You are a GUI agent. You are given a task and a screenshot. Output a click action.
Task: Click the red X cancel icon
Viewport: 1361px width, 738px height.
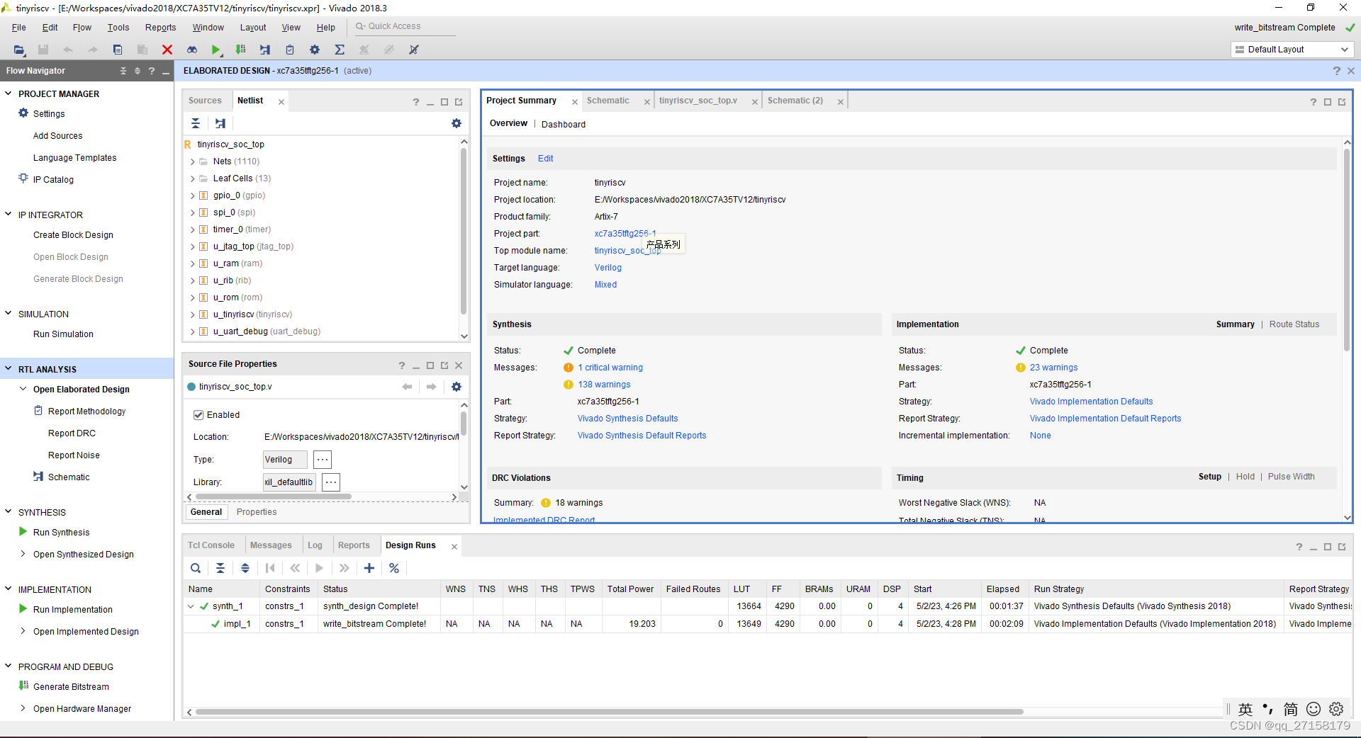coord(167,50)
